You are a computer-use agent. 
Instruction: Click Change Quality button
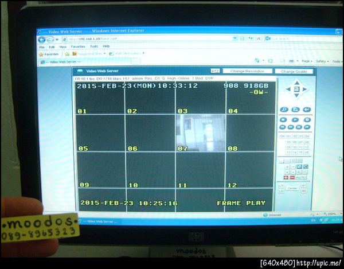294,72
